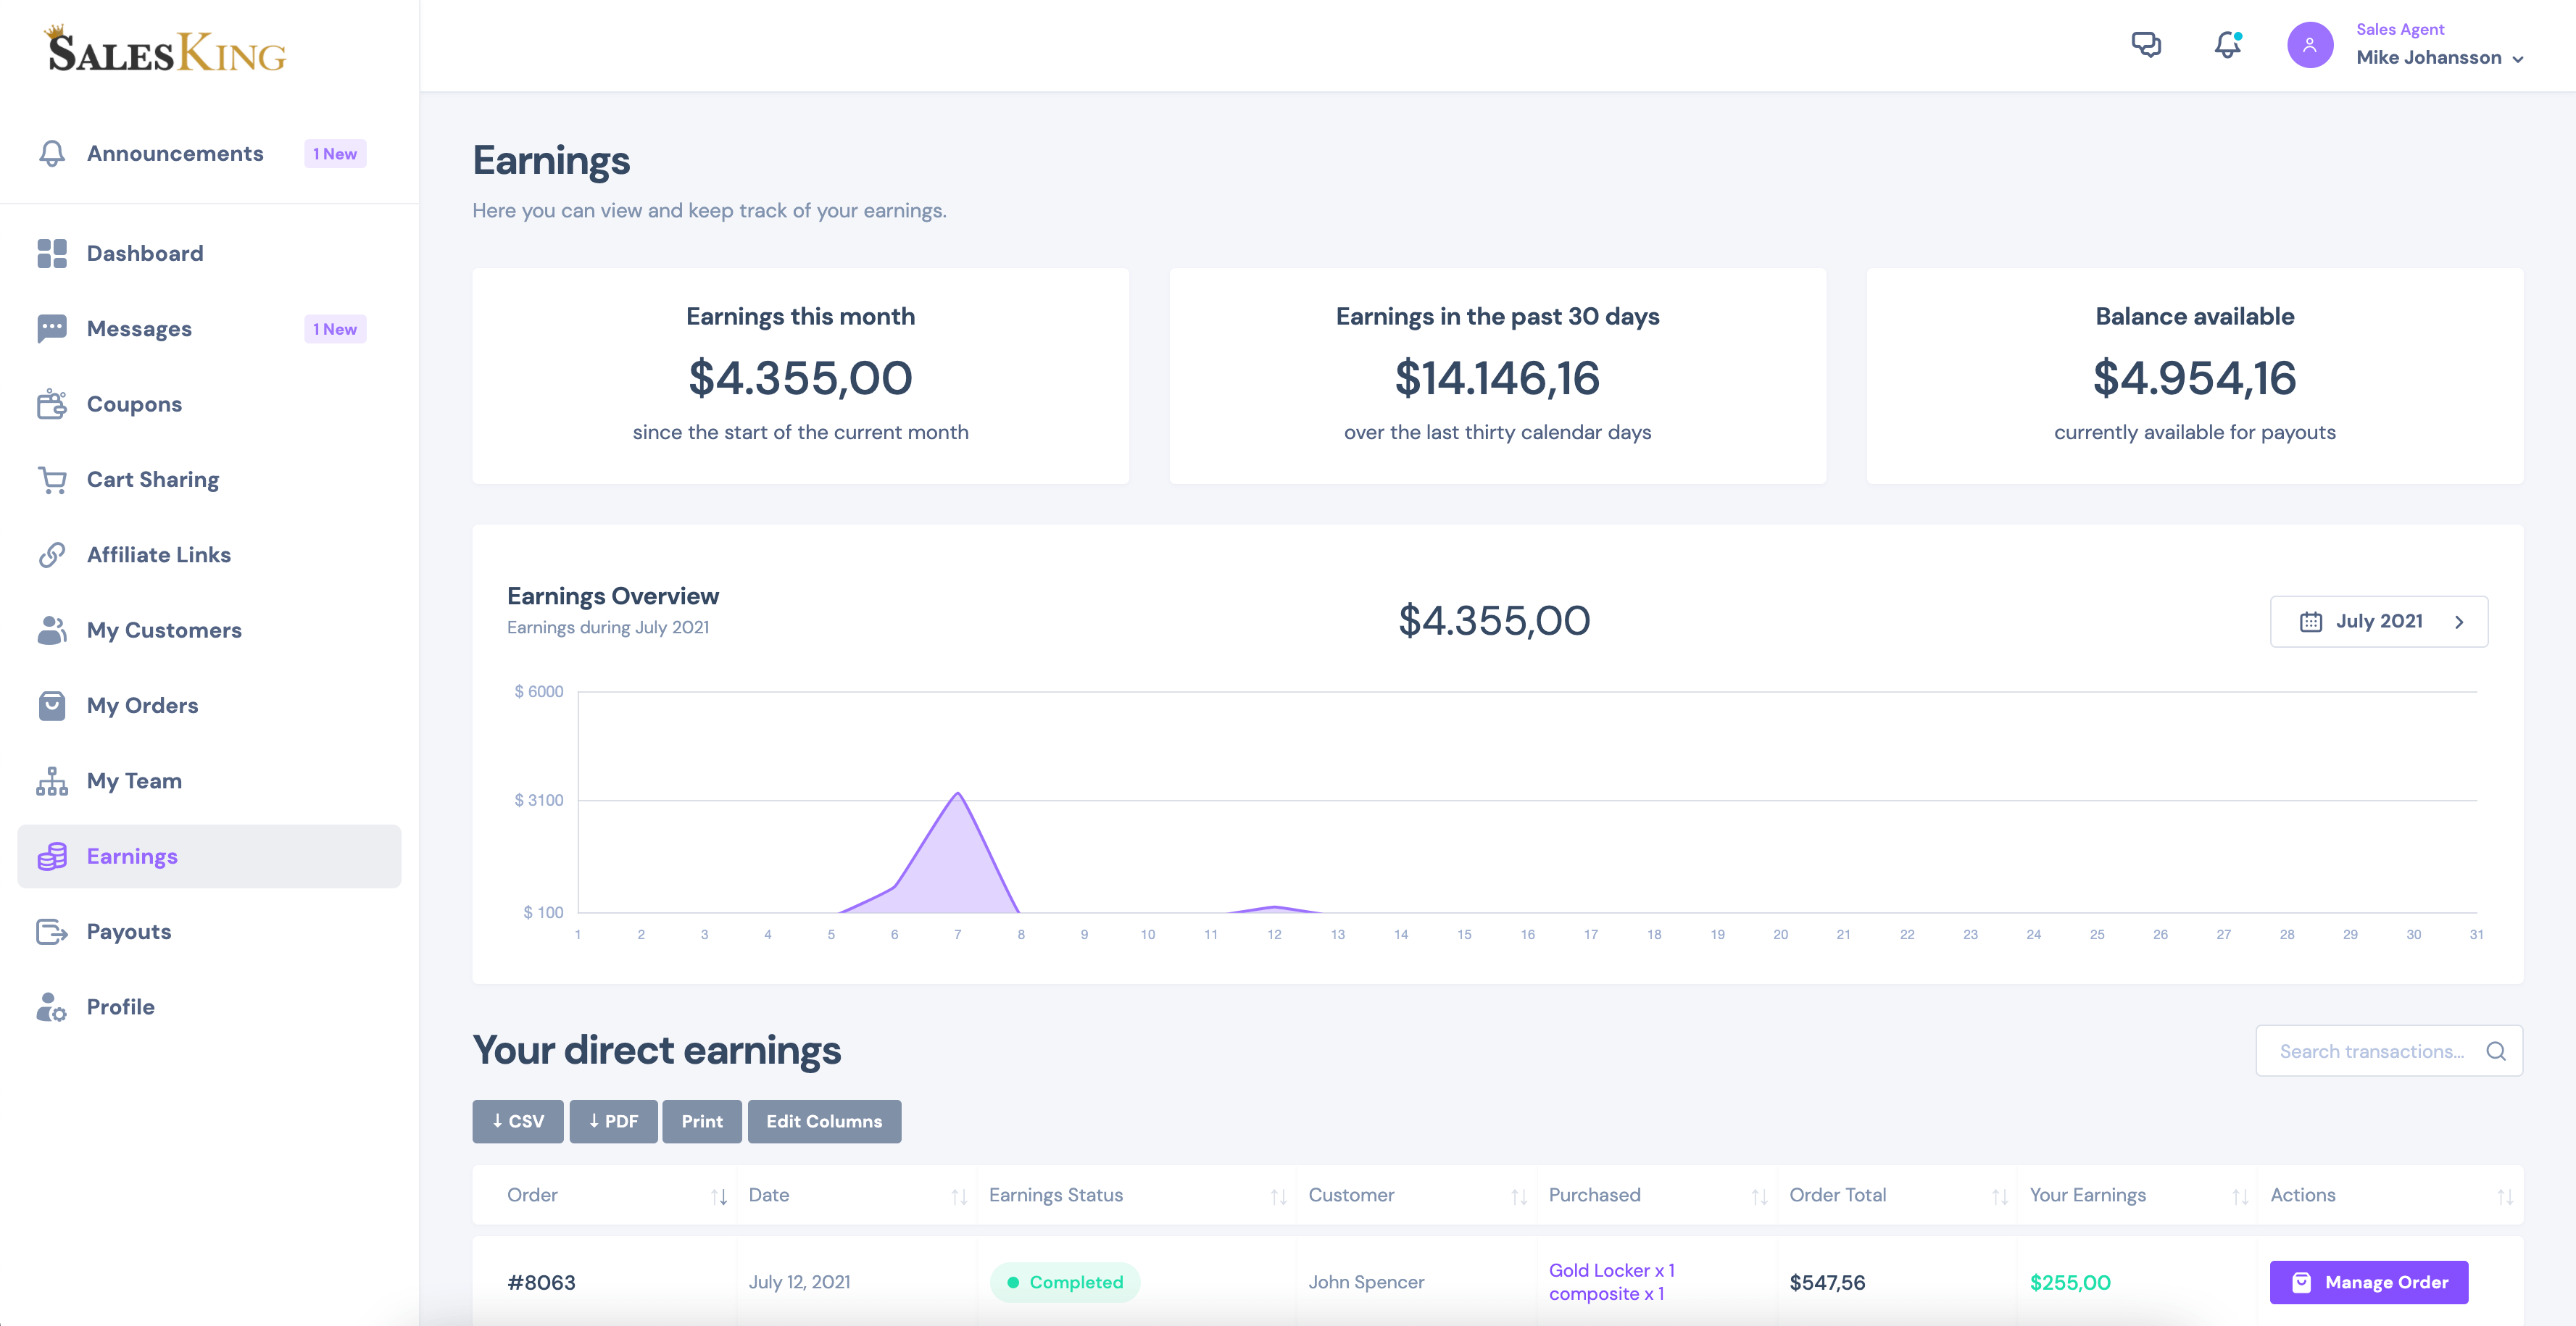Click the PDF download button
This screenshot has width=2576, height=1326.
pos(612,1119)
